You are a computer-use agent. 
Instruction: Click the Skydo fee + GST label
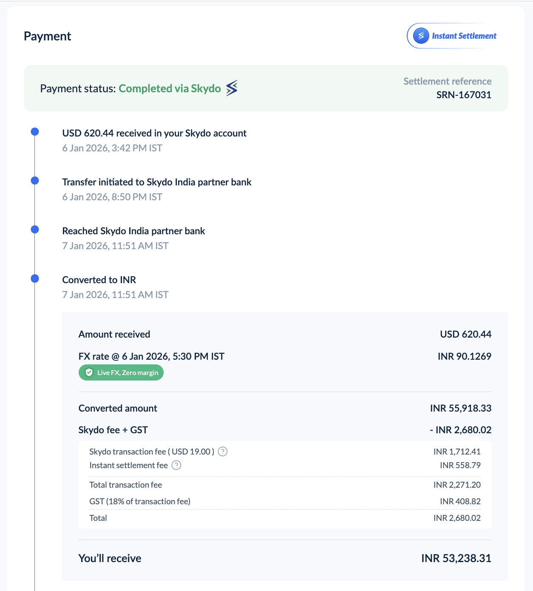(113, 430)
